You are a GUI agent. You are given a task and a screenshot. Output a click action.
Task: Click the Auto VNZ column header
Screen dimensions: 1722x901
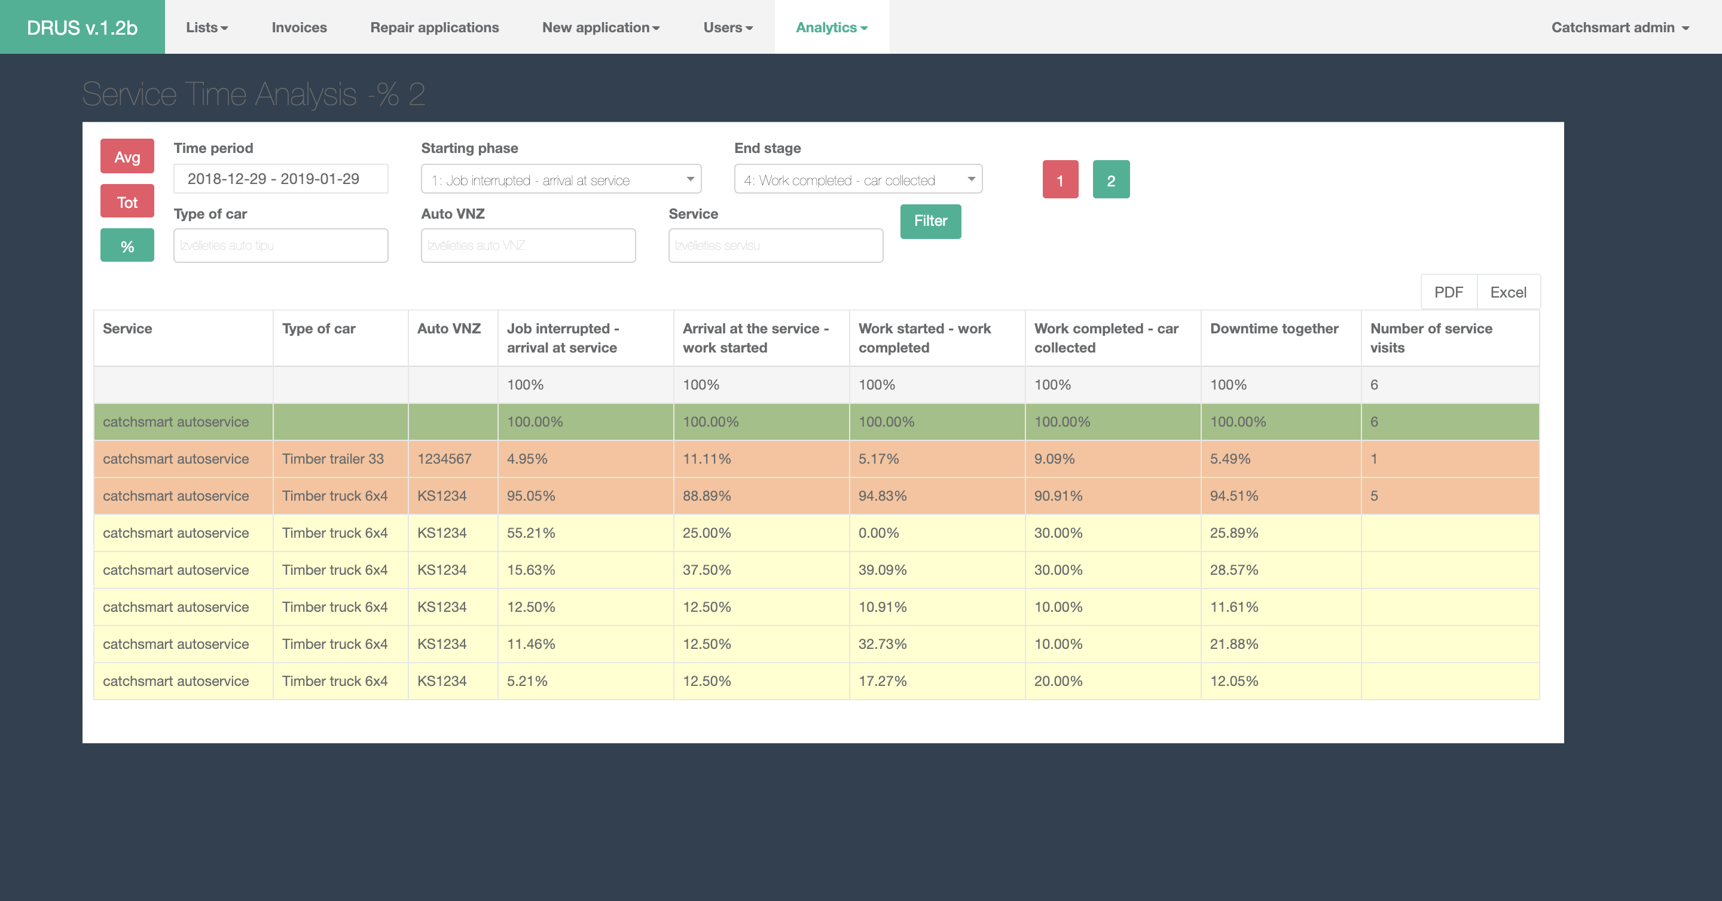point(453,338)
